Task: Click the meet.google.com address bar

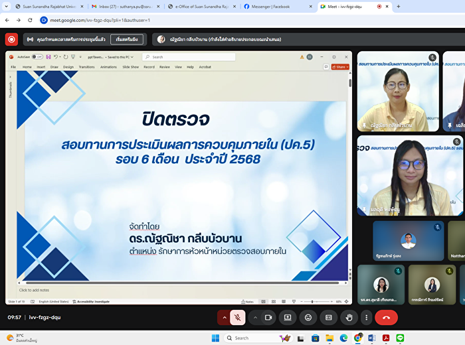Action: click(x=100, y=20)
